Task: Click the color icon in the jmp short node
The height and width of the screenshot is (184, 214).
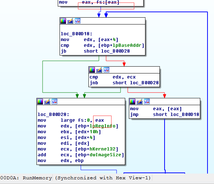Action: coord(132,102)
